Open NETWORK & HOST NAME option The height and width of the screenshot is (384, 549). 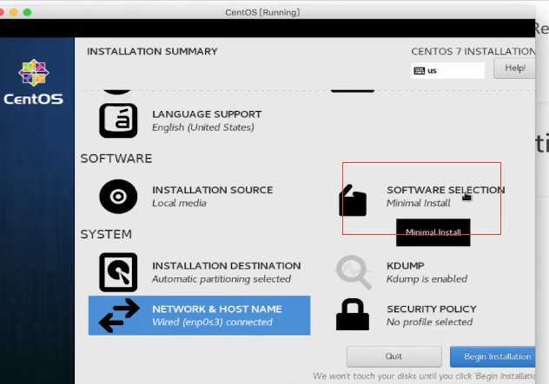tap(199, 316)
